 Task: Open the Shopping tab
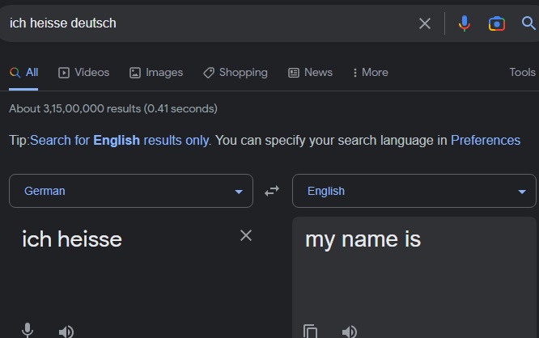tap(236, 73)
